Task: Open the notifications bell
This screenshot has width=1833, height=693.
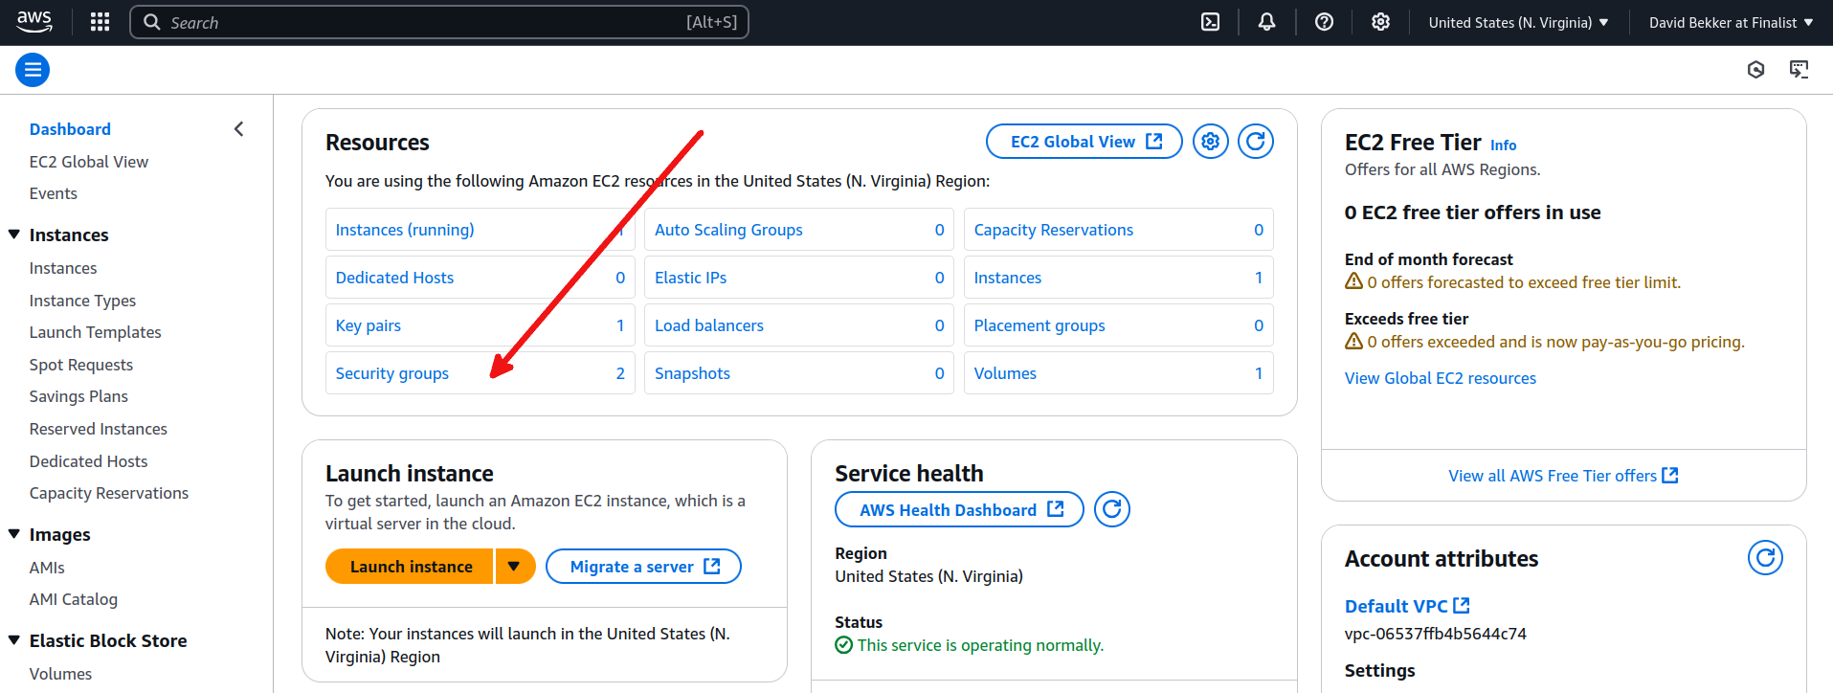Action: click(1266, 22)
